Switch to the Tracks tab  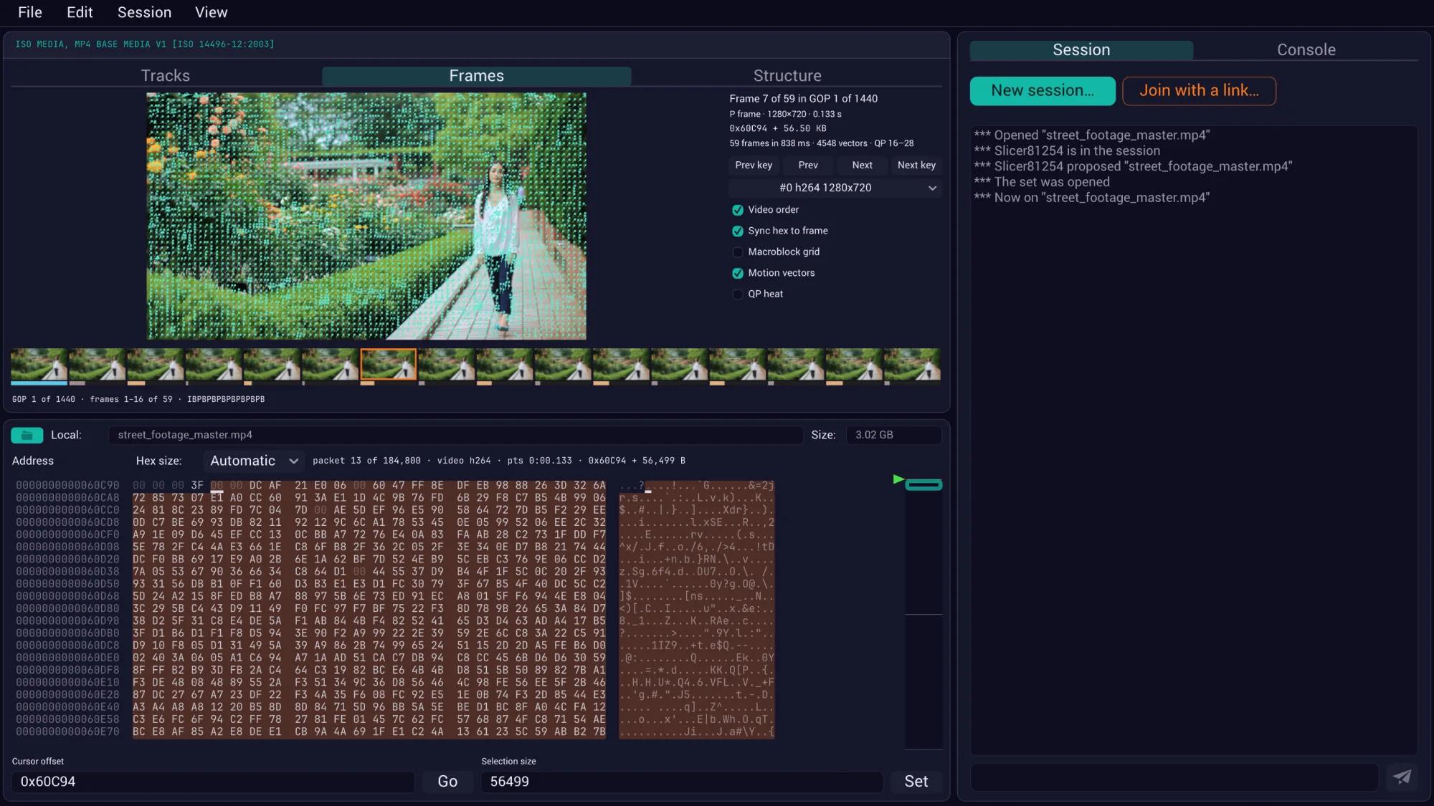point(166,76)
